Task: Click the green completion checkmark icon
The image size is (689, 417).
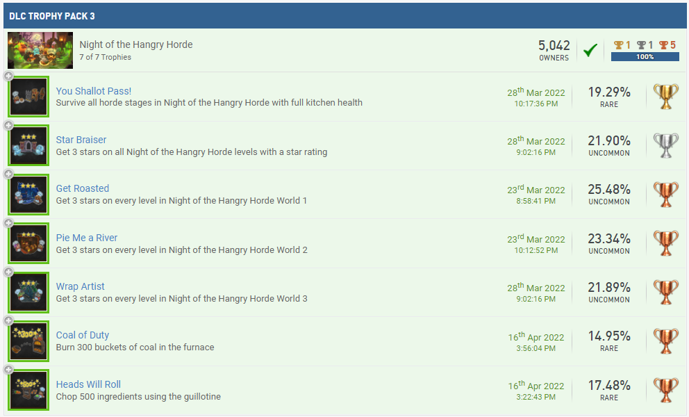Action: tap(590, 50)
